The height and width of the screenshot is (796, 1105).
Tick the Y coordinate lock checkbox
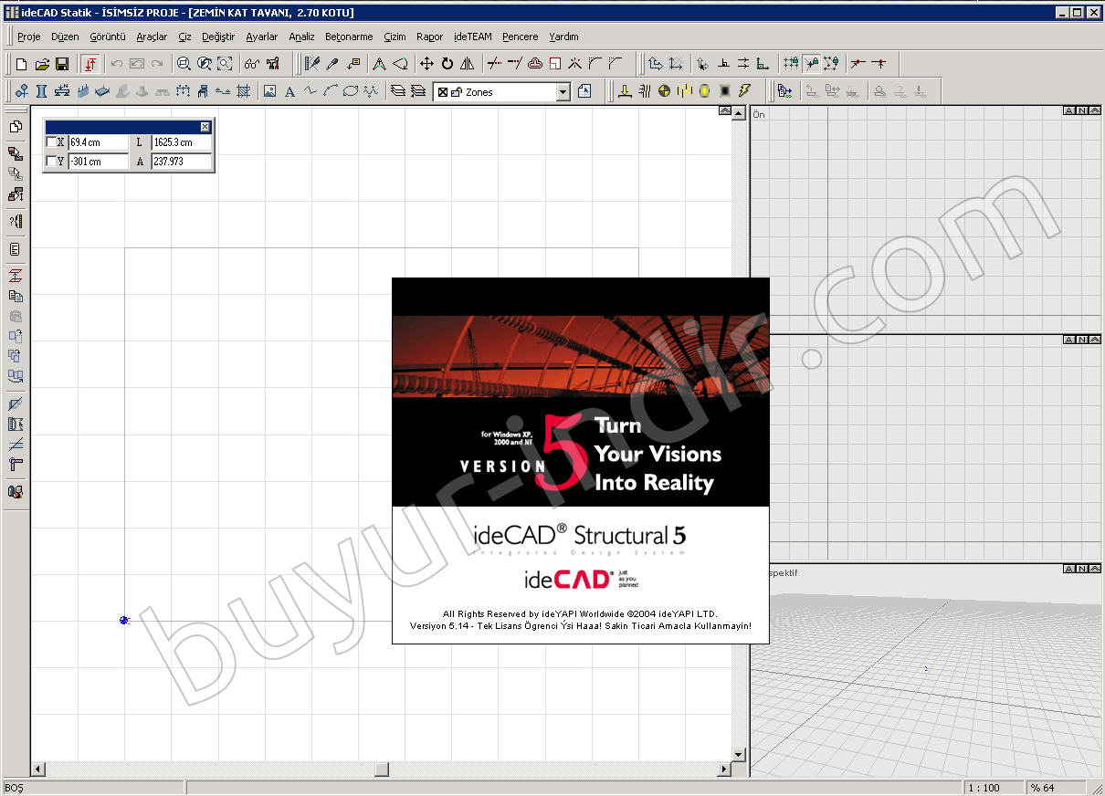pyautogui.click(x=51, y=162)
